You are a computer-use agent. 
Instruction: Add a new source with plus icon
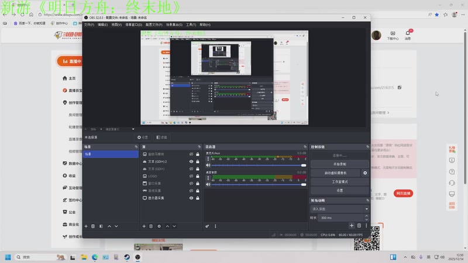point(144,226)
